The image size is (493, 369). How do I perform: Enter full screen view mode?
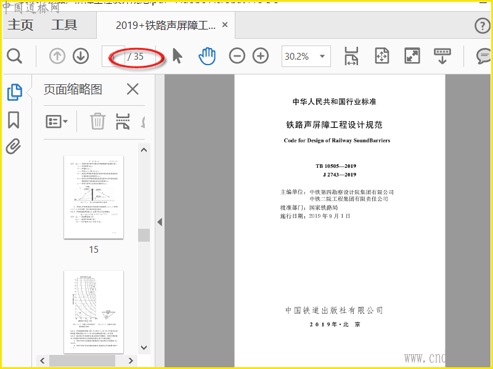coord(412,56)
